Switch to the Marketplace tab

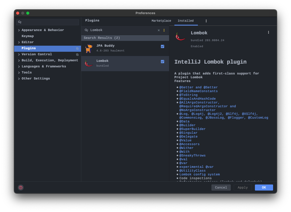(x=161, y=21)
